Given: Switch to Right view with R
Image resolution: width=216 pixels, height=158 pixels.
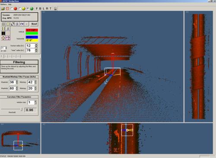Looking at the screenshot, I should coord(47,9).
